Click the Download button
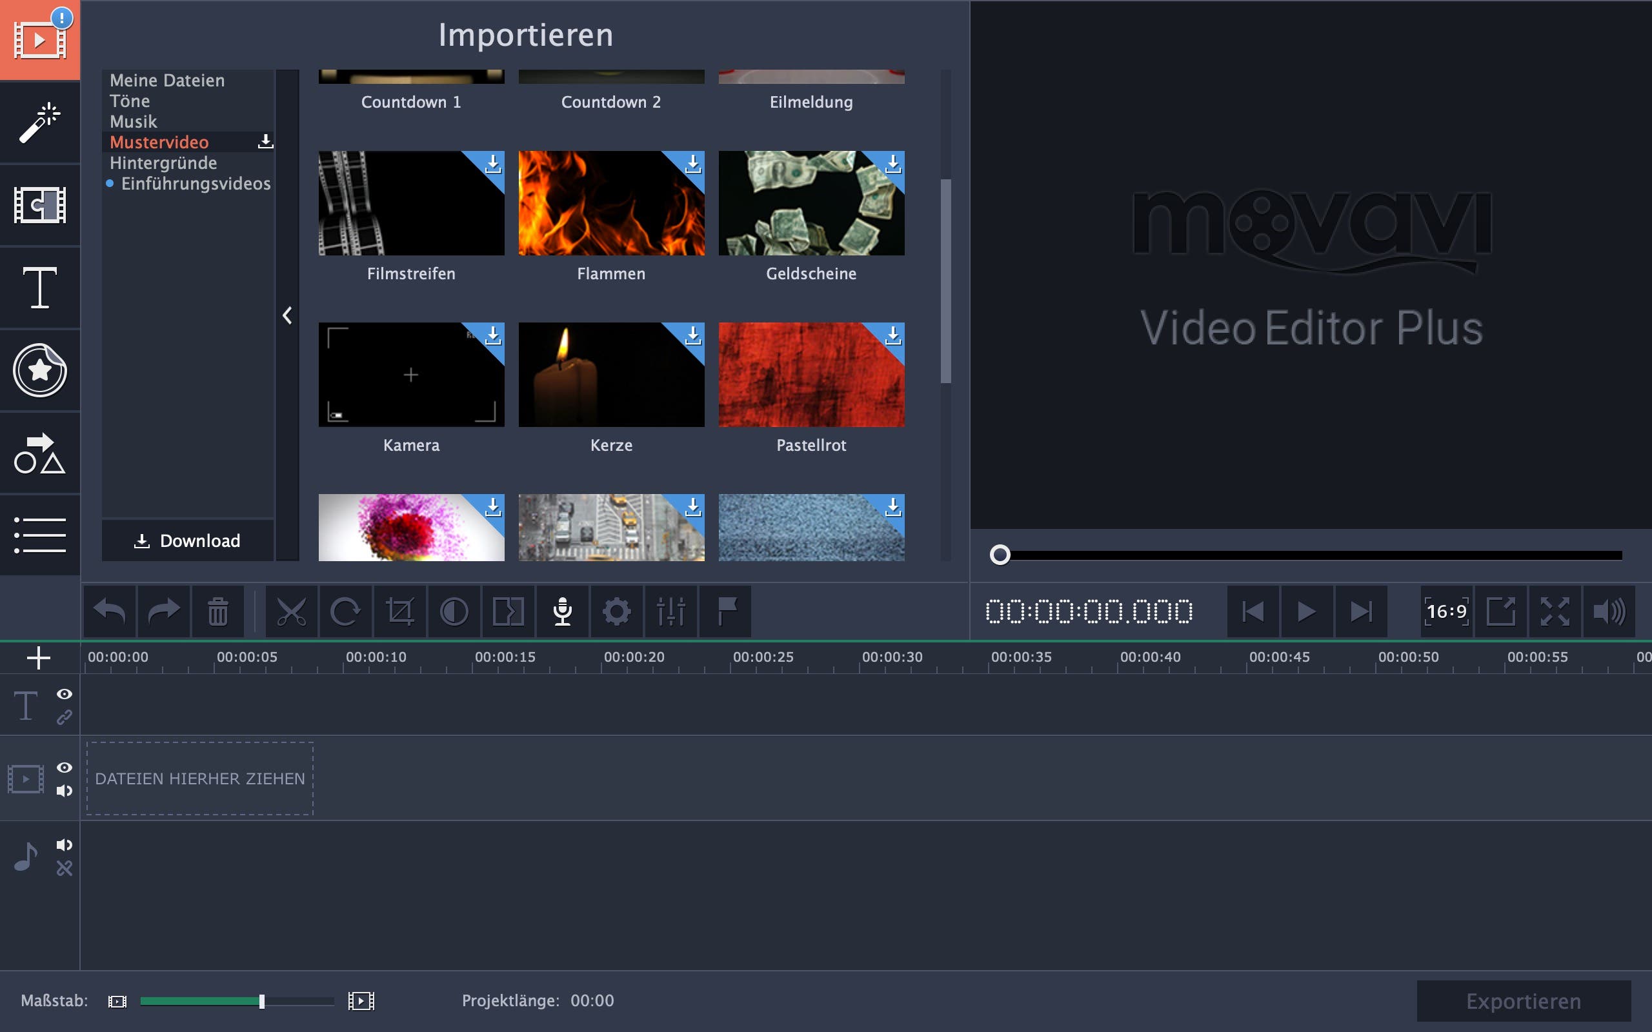The image size is (1652, 1032). tap(187, 541)
